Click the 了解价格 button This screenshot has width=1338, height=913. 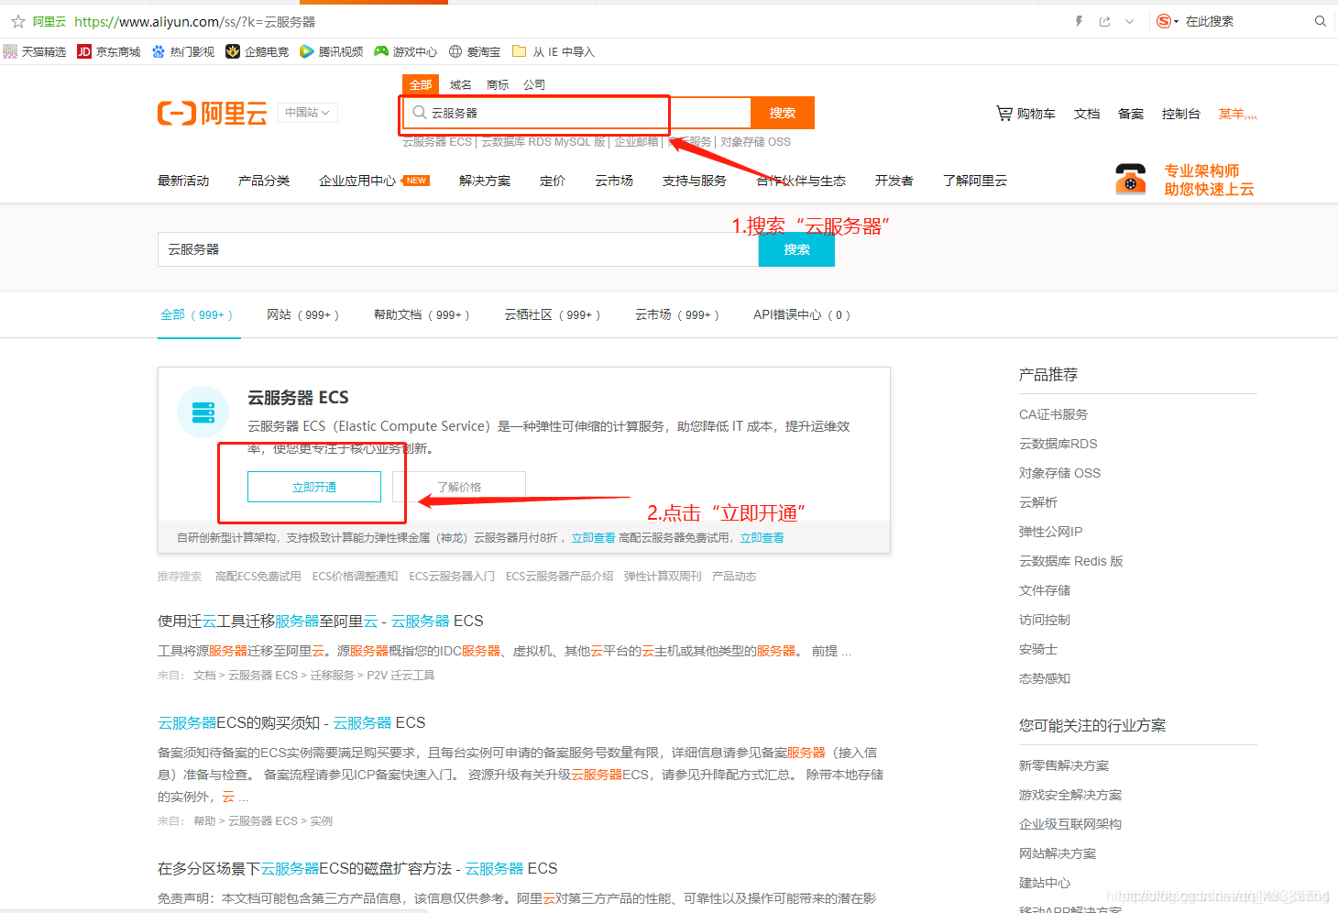[x=459, y=487]
